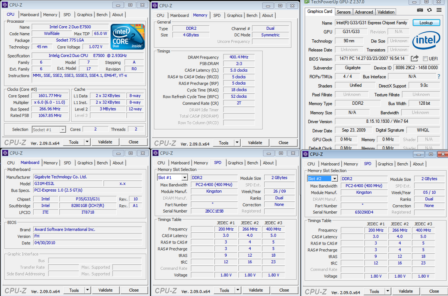Open SPD tab in the CPU-tab CPU-Z window
448x296 pixels.
coord(67,14)
